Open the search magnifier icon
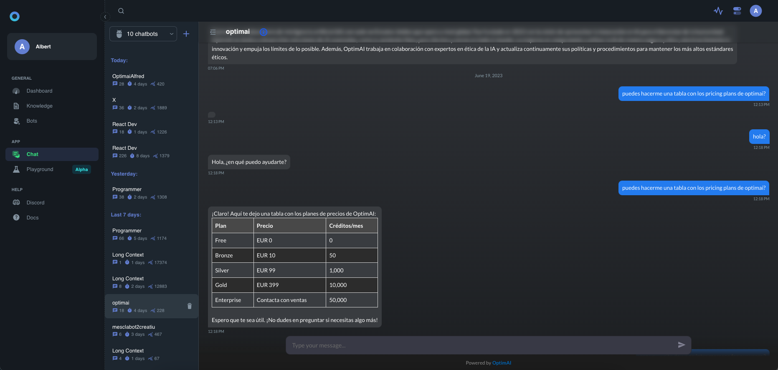Image resolution: width=778 pixels, height=370 pixels. tap(121, 11)
